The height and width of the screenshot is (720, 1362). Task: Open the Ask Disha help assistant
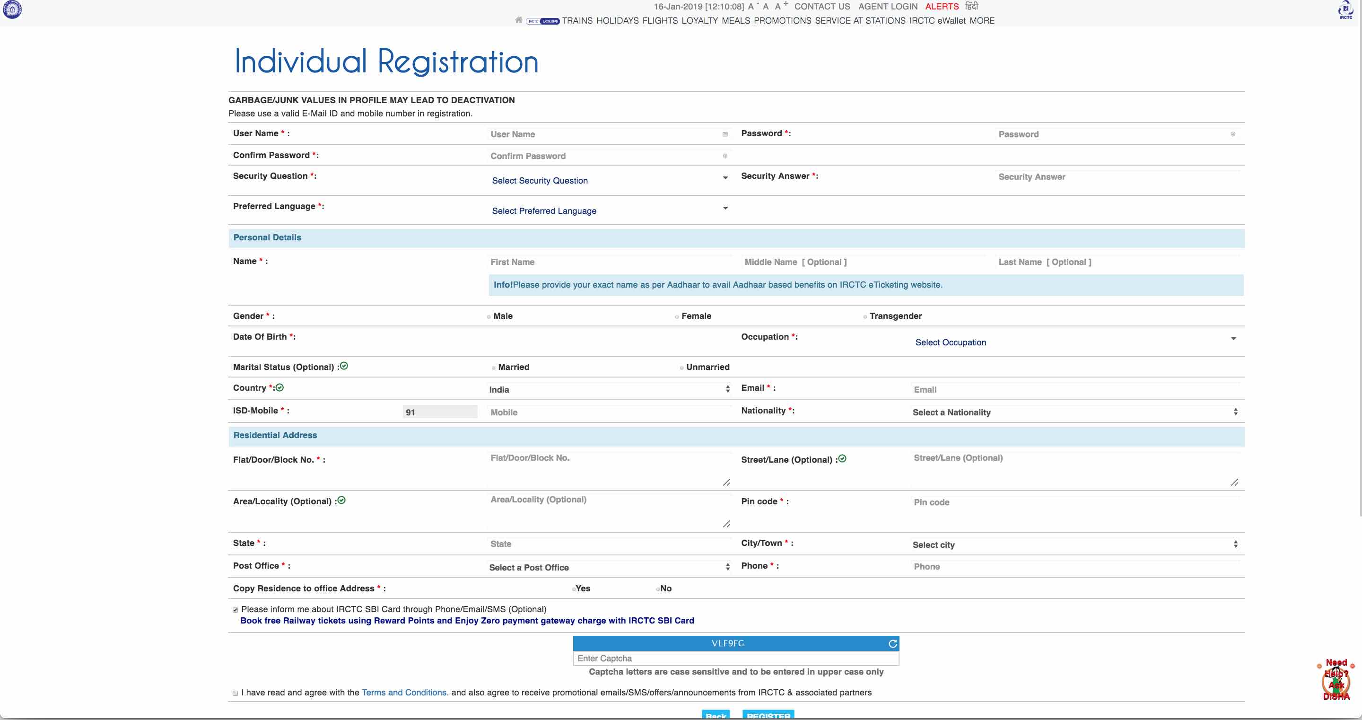pos(1336,679)
